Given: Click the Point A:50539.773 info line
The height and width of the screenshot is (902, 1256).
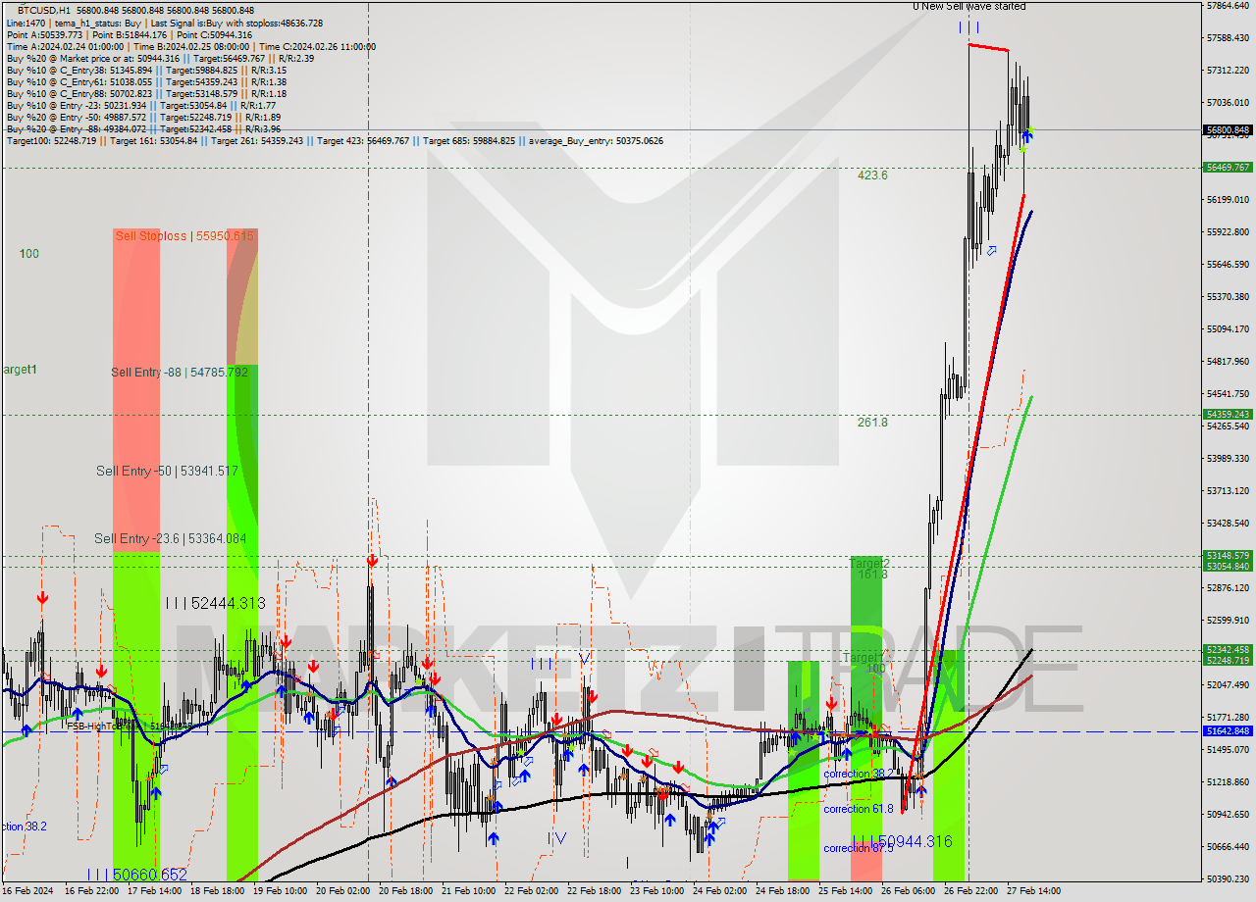Looking at the screenshot, I should tap(130, 34).
